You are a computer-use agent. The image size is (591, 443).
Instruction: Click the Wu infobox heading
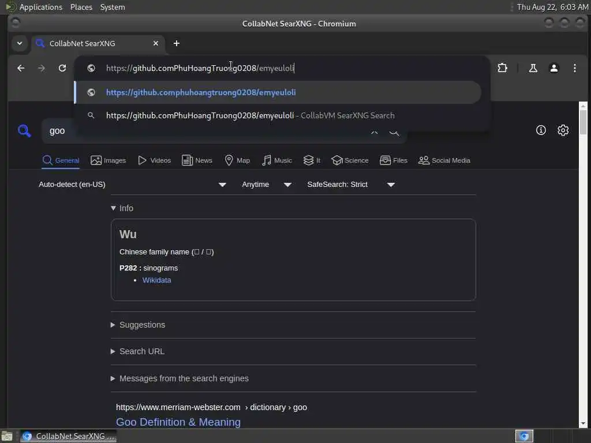pyautogui.click(x=128, y=234)
